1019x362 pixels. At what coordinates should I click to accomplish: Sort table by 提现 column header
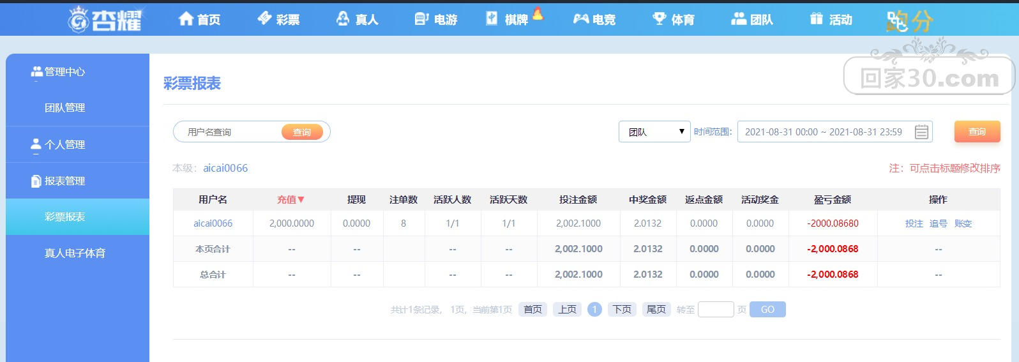[x=356, y=200]
